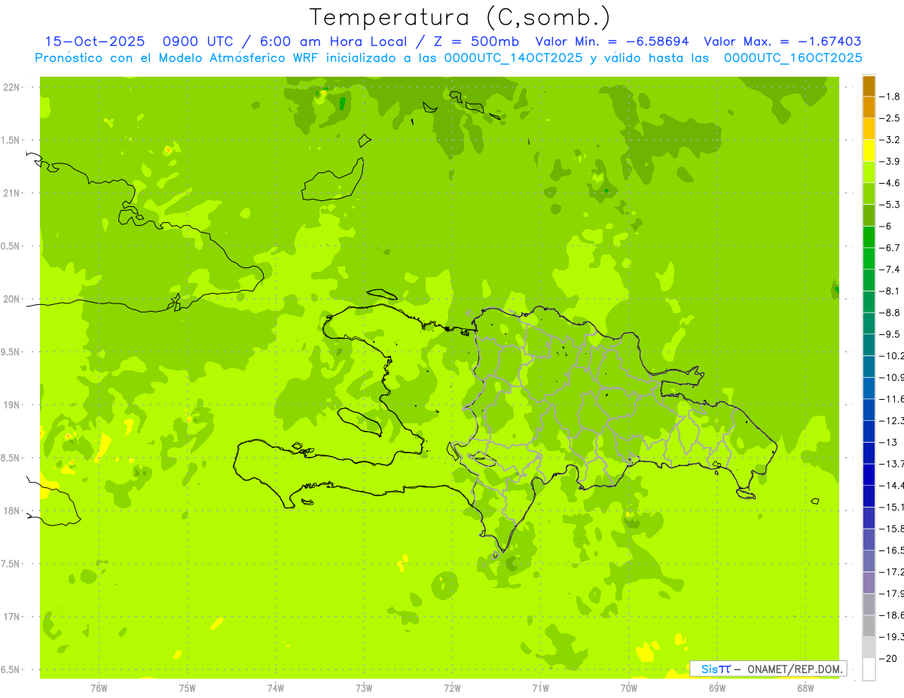Click the 68W longitude axis label

[805, 687]
